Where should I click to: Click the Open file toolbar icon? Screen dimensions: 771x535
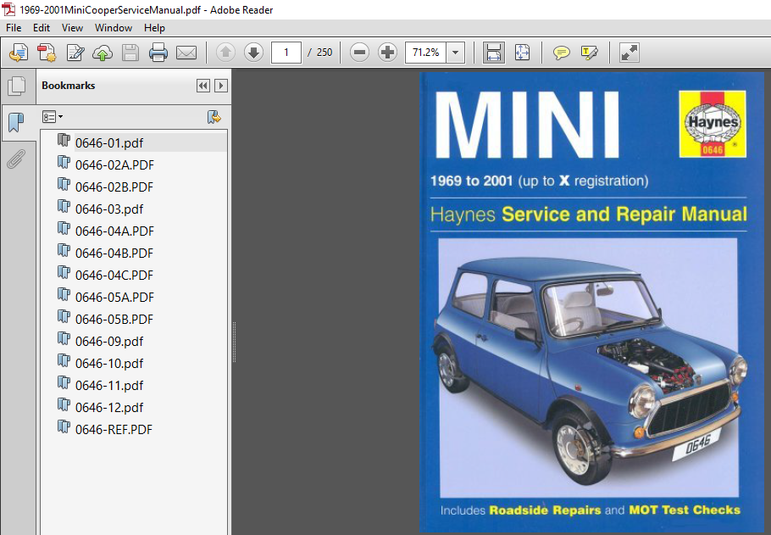[19, 53]
